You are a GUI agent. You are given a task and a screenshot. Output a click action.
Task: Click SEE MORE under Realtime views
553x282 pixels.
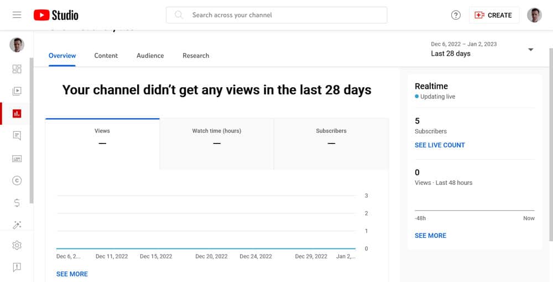click(430, 236)
